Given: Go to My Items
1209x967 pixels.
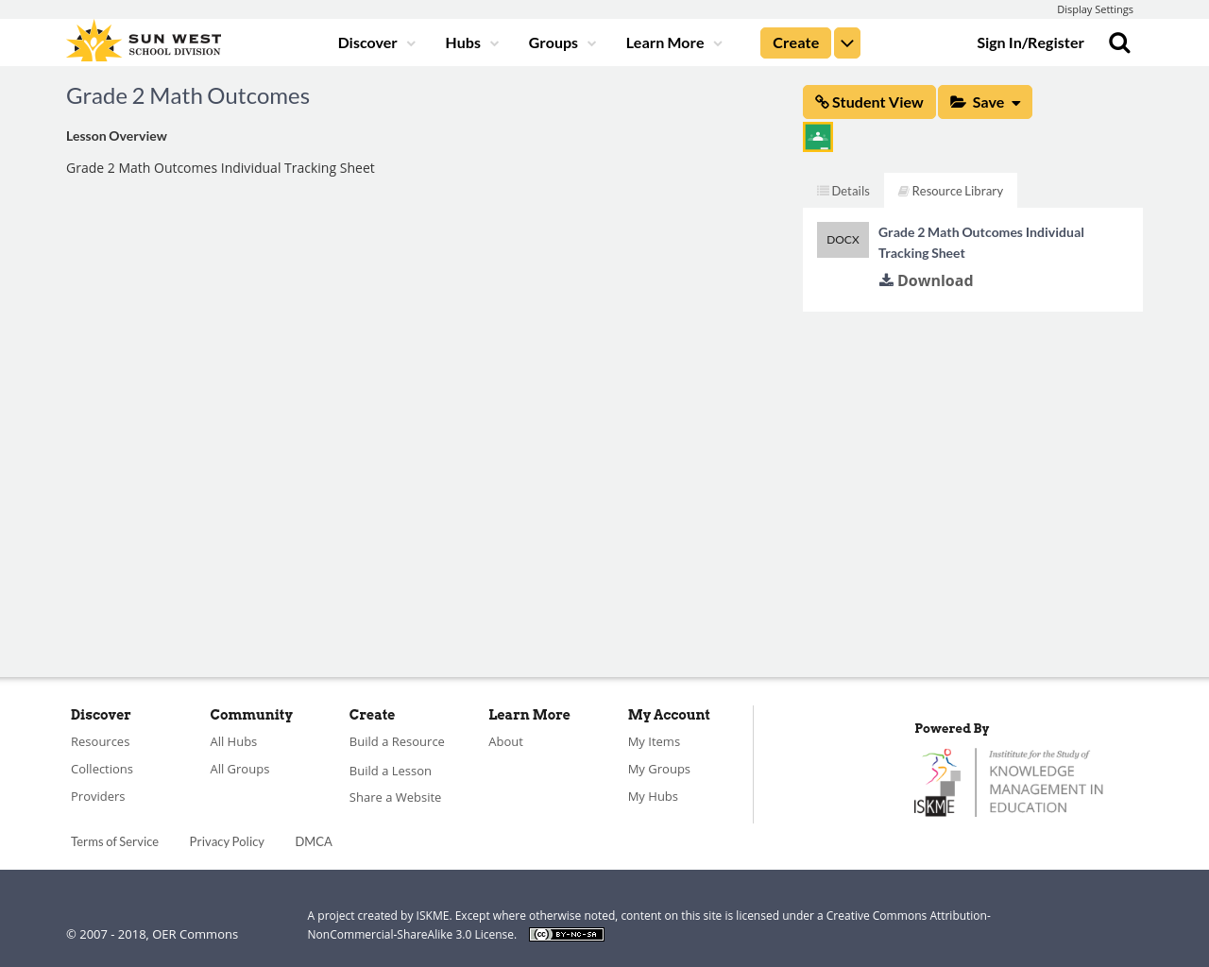Looking at the screenshot, I should [654, 742].
